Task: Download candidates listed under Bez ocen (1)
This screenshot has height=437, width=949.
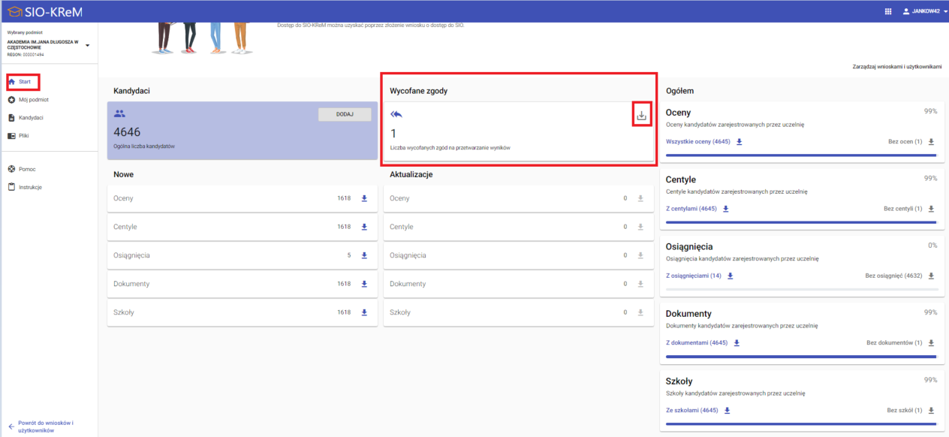Action: pyautogui.click(x=931, y=142)
